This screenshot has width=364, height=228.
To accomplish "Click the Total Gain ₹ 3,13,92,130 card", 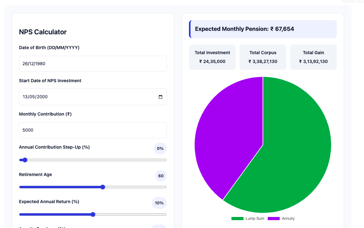I will (313, 57).
